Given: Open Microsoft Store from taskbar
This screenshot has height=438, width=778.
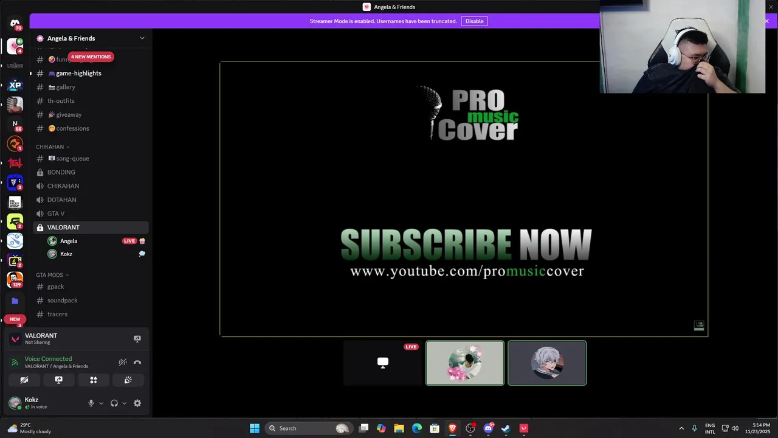Looking at the screenshot, I should (435, 428).
